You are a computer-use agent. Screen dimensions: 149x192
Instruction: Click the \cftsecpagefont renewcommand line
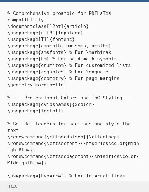[73, 159]
